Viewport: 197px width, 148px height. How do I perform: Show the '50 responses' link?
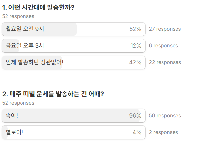[165, 116]
